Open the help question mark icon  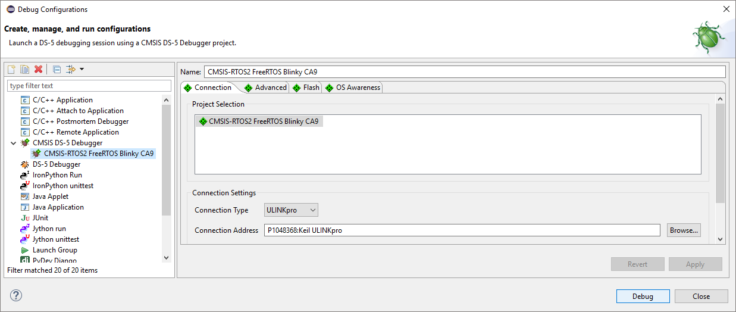(x=16, y=296)
